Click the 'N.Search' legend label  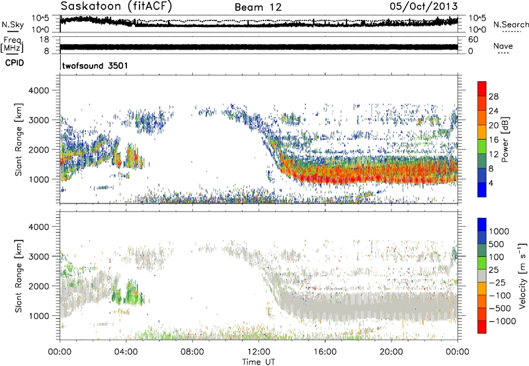510,24
